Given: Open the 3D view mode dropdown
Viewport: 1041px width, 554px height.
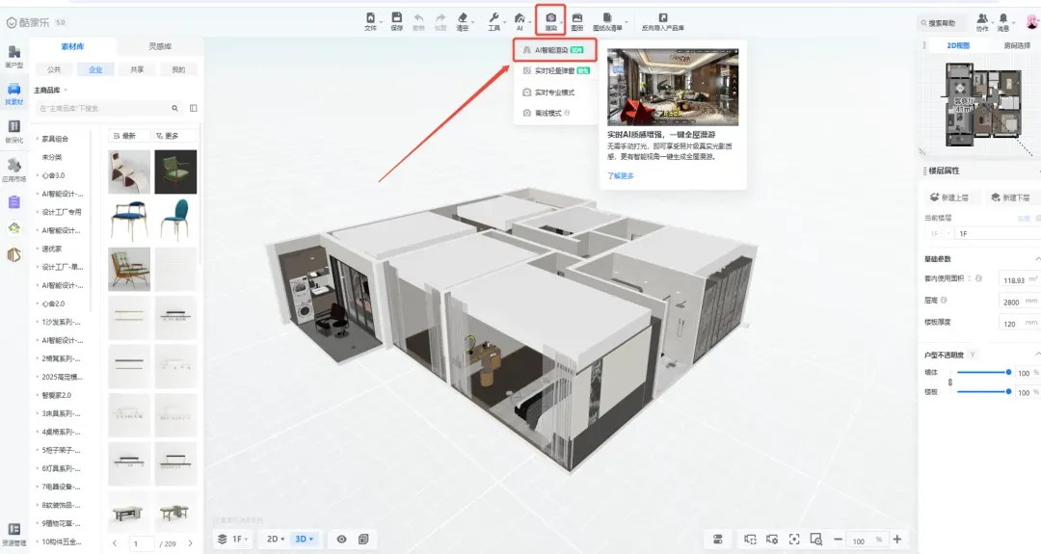Looking at the screenshot, I should point(304,540).
